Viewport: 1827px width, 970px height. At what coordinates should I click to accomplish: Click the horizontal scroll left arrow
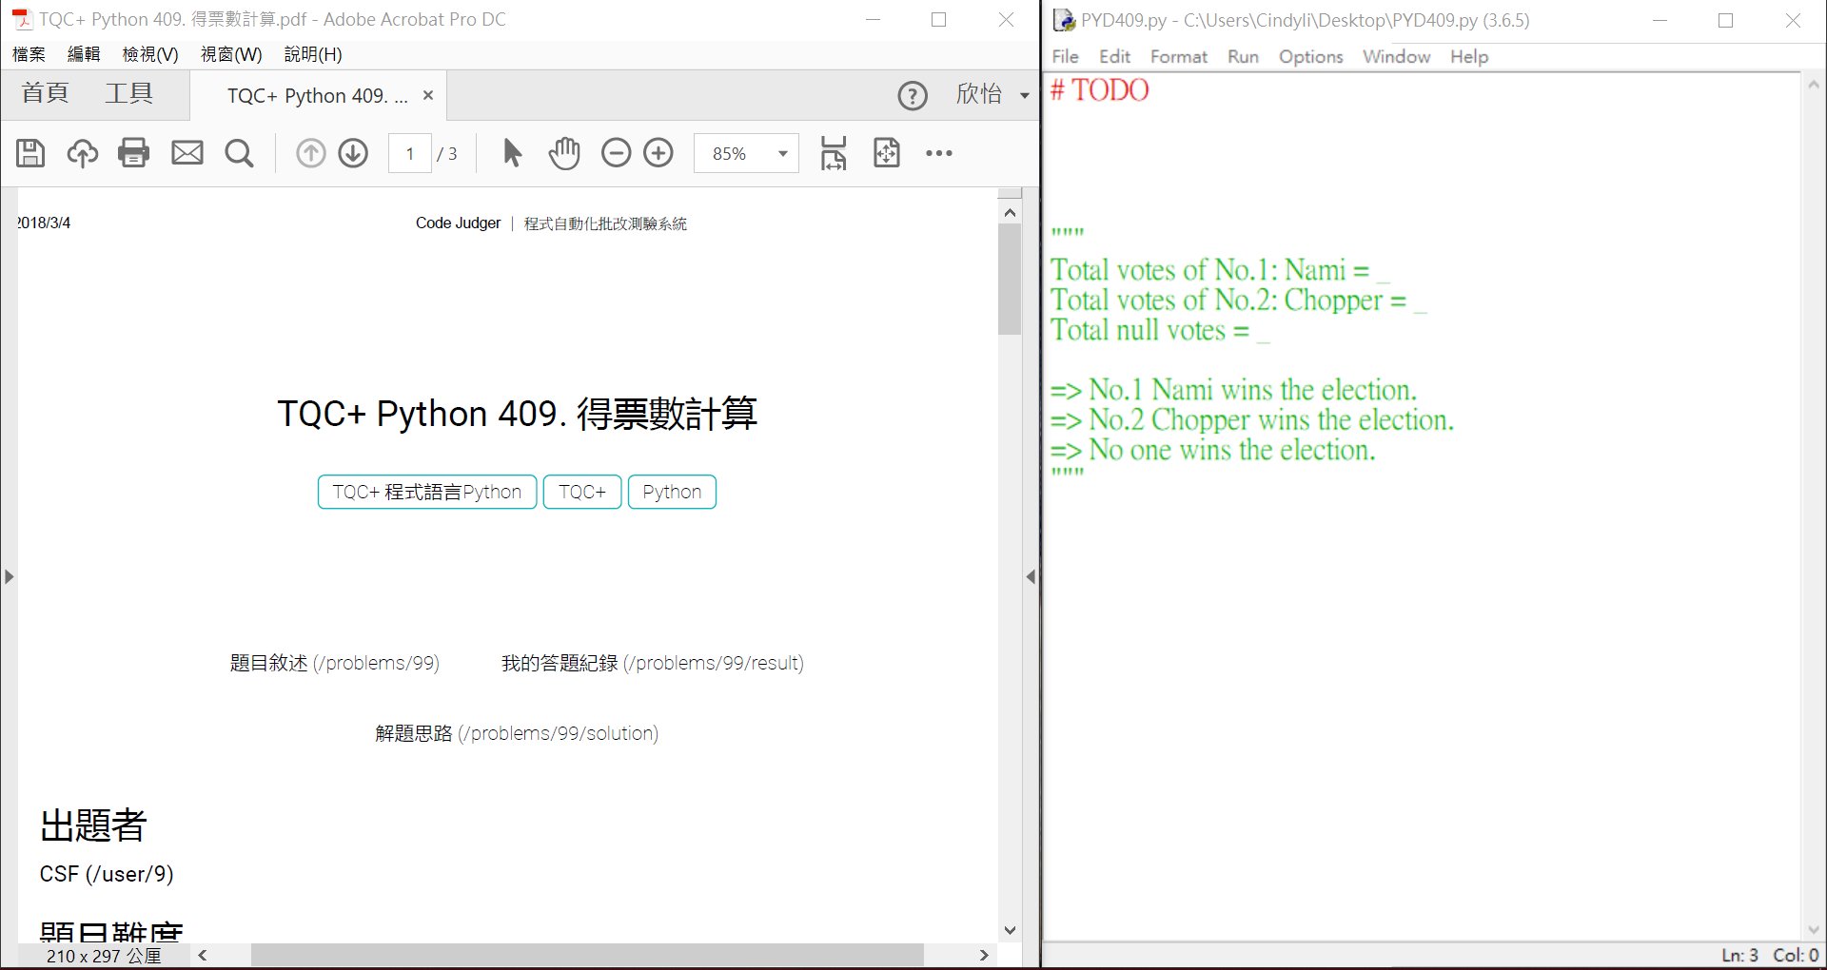[x=203, y=955]
